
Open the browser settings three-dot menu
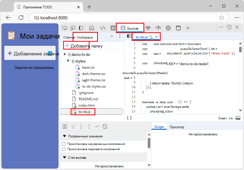(x=237, y=18)
